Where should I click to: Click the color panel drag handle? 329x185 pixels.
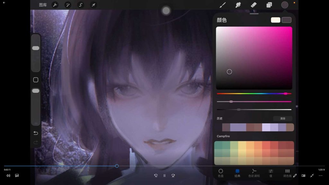click(x=254, y=13)
